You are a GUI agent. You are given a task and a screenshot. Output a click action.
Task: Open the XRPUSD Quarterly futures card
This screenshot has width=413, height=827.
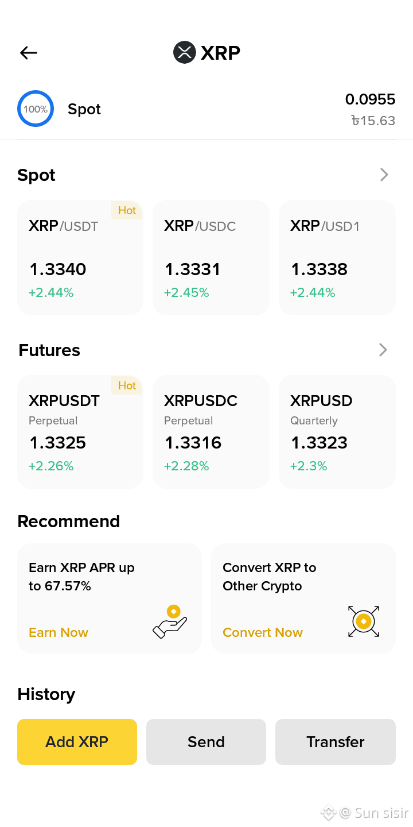(337, 432)
